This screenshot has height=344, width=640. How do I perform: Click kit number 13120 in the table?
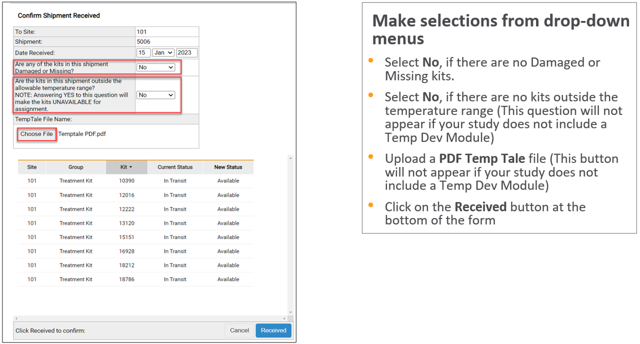pyautogui.click(x=126, y=223)
